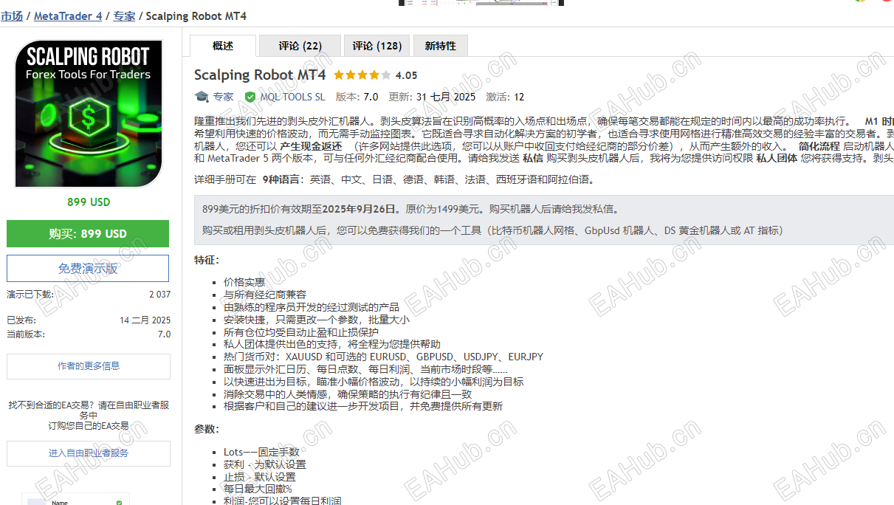Click the 当前版本 label

pos(26,334)
